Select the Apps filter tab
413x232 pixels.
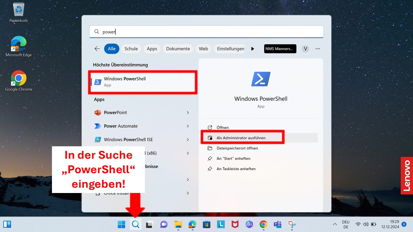152,49
